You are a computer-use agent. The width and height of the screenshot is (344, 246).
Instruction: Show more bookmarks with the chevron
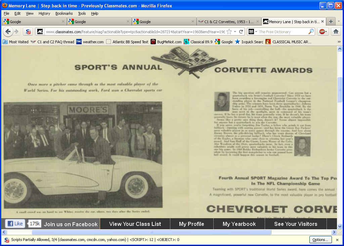pos(339,42)
